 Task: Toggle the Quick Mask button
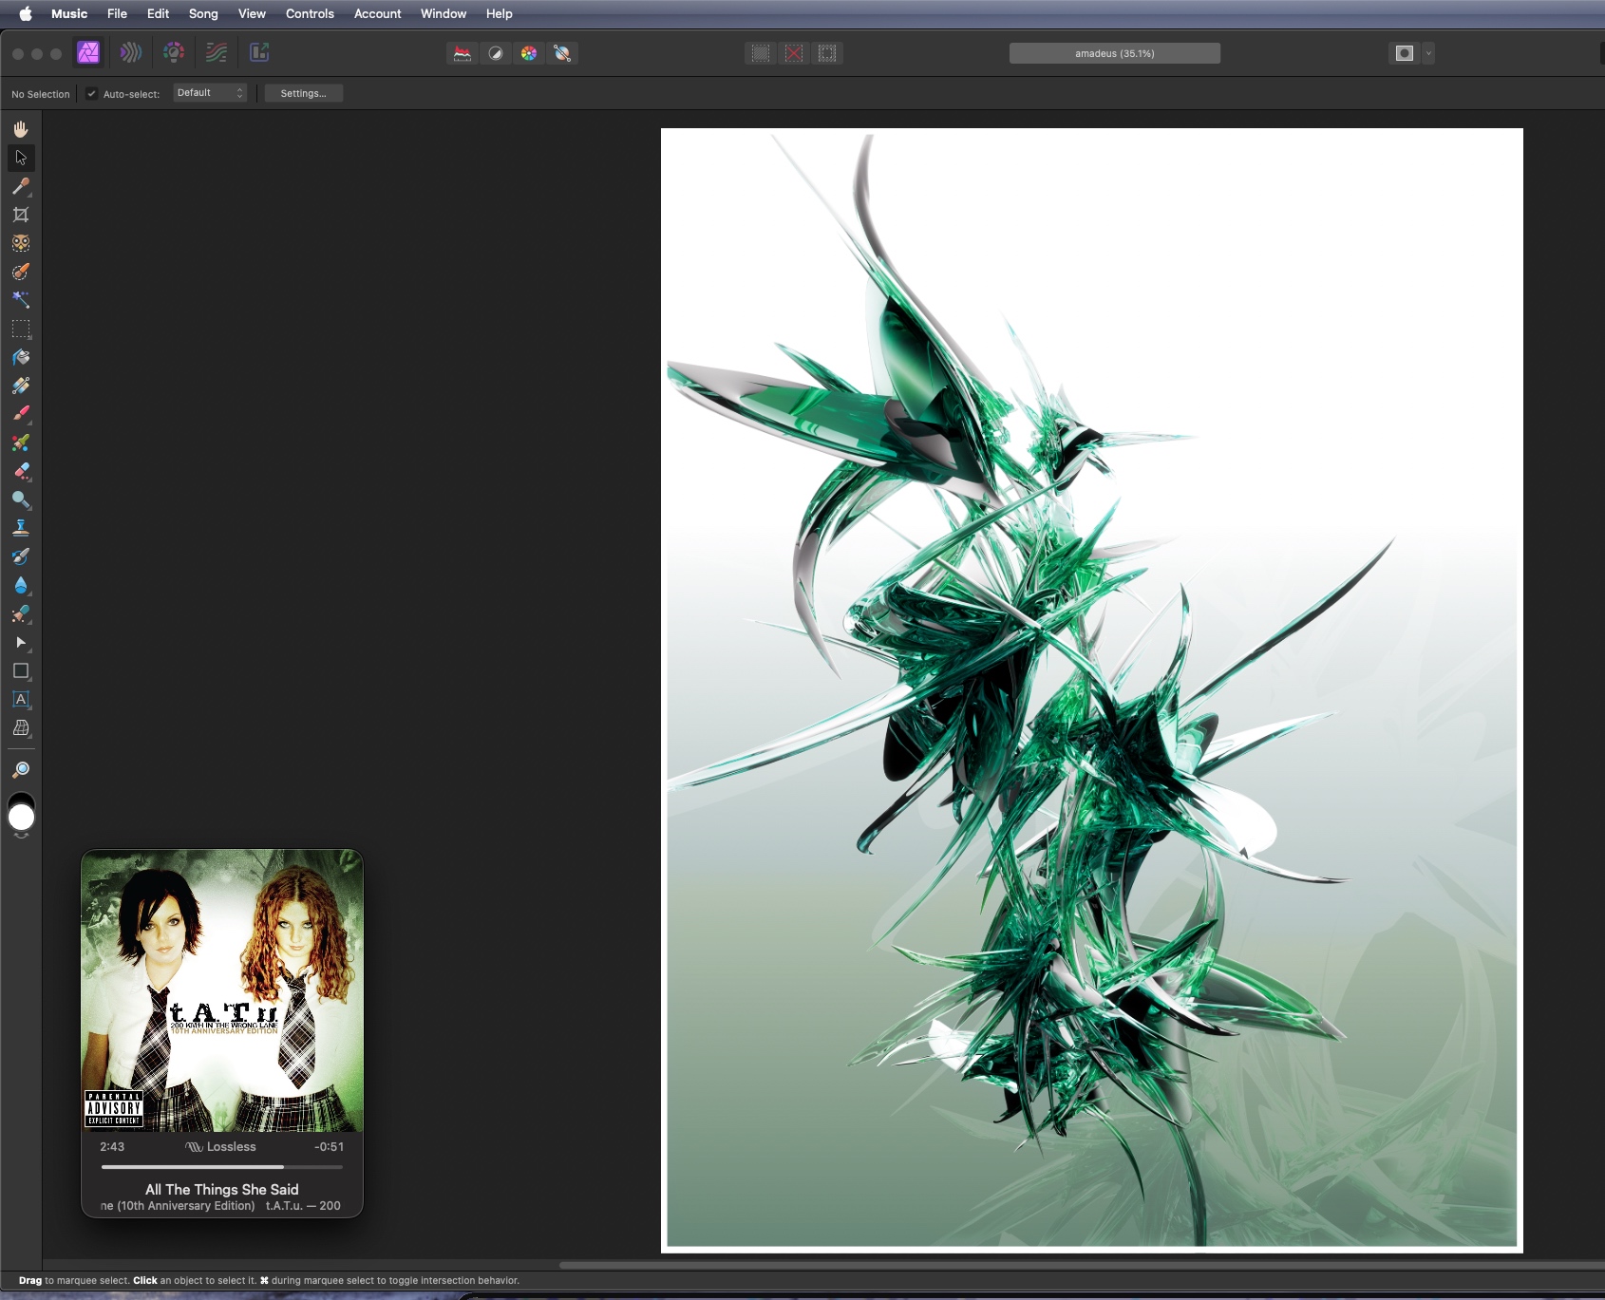click(1404, 53)
